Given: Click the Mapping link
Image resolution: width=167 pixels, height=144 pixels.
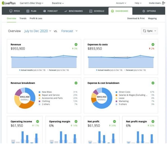Looking at the screenshot, I should (152, 19).
